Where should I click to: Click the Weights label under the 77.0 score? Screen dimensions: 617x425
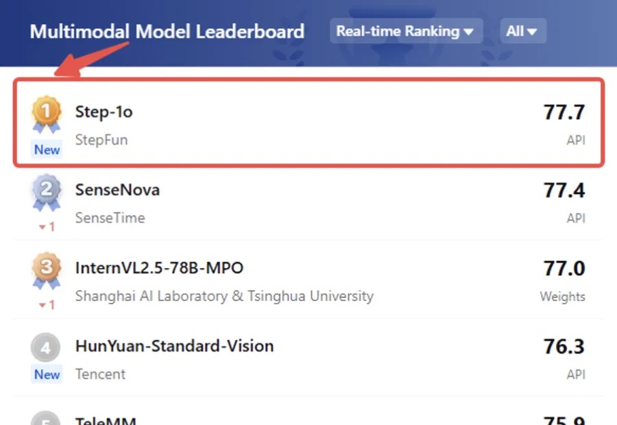click(x=563, y=296)
